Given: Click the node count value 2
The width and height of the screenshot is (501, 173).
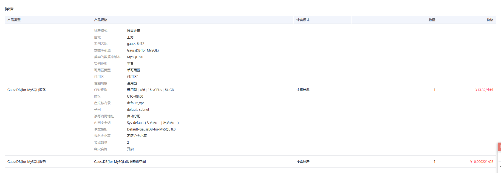Looking at the screenshot, I should pyautogui.click(x=128, y=143).
